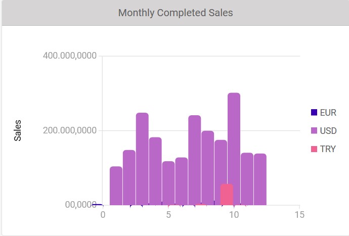The width and height of the screenshot is (349, 236).
Task: Click the 15 label on the x-axis
Action: coord(299,214)
